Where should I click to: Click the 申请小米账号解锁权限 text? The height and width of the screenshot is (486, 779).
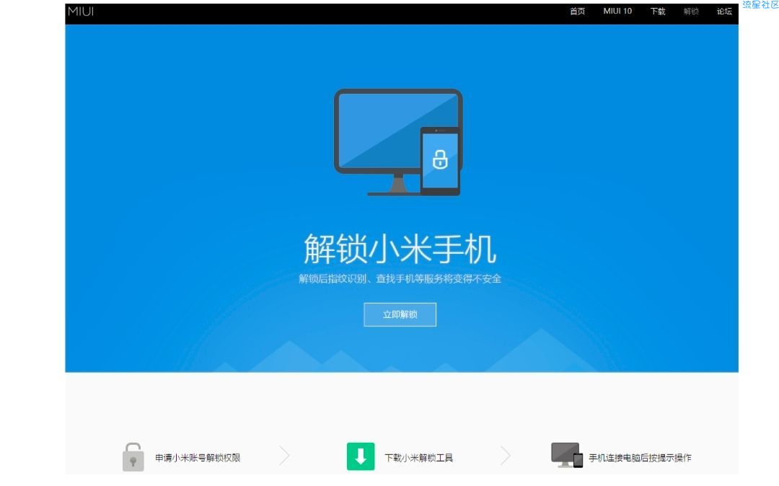[x=198, y=458]
